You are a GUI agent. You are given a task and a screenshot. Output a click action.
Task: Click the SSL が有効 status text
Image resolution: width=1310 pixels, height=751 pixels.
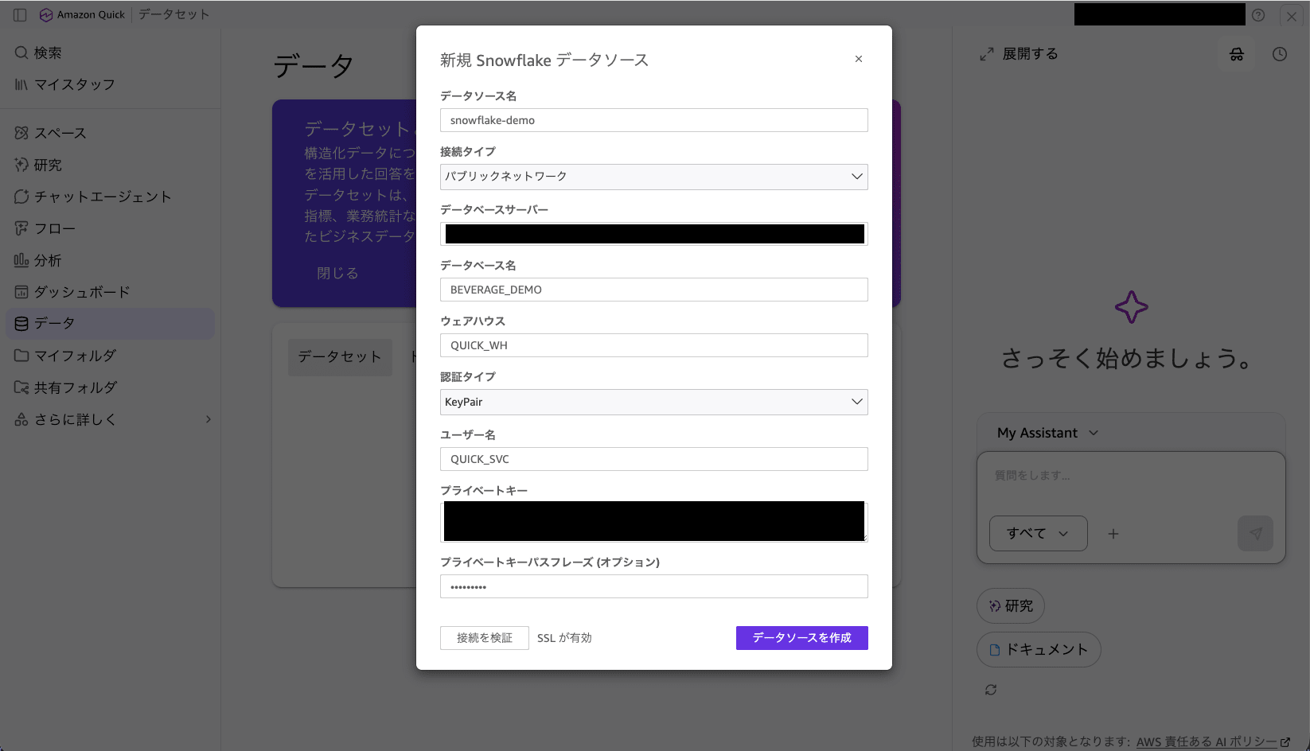[564, 638]
